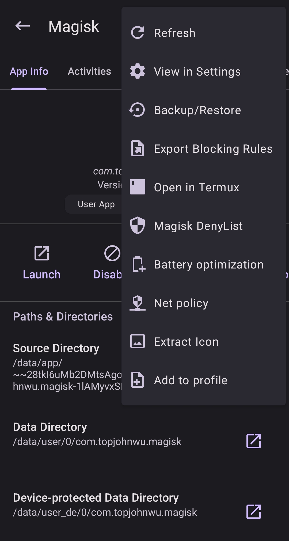The image size is (289, 541).
Task: Click the Magisk DenyList shield icon
Action: coord(137,226)
